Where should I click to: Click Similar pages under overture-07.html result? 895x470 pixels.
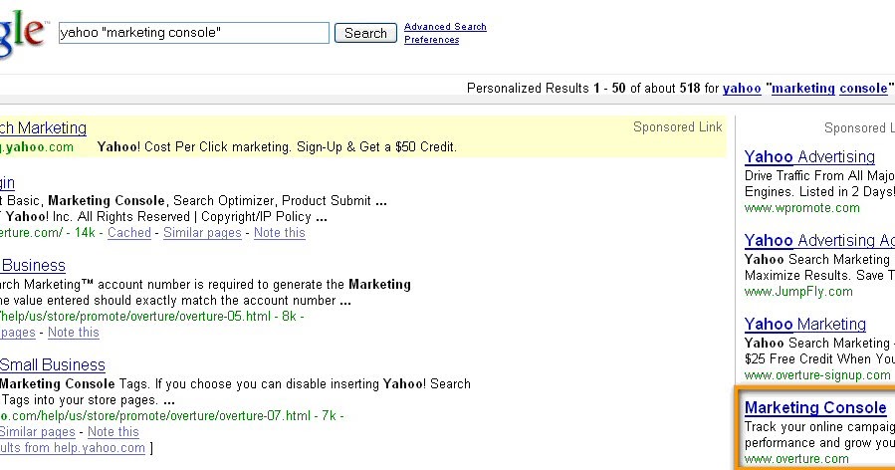pos(38,432)
